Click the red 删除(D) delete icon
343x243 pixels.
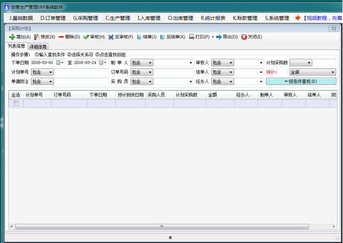[x=62, y=37]
